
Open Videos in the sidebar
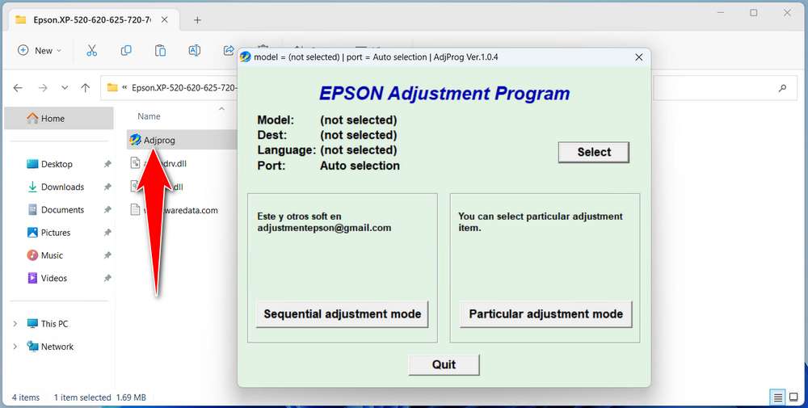pyautogui.click(x=53, y=278)
